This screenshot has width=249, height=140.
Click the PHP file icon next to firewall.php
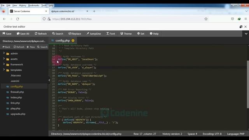click(x=7, y=92)
